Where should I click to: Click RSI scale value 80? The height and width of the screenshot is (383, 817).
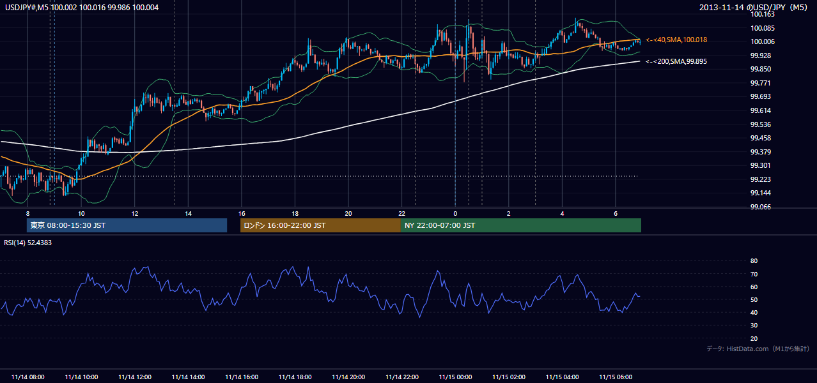(754, 261)
